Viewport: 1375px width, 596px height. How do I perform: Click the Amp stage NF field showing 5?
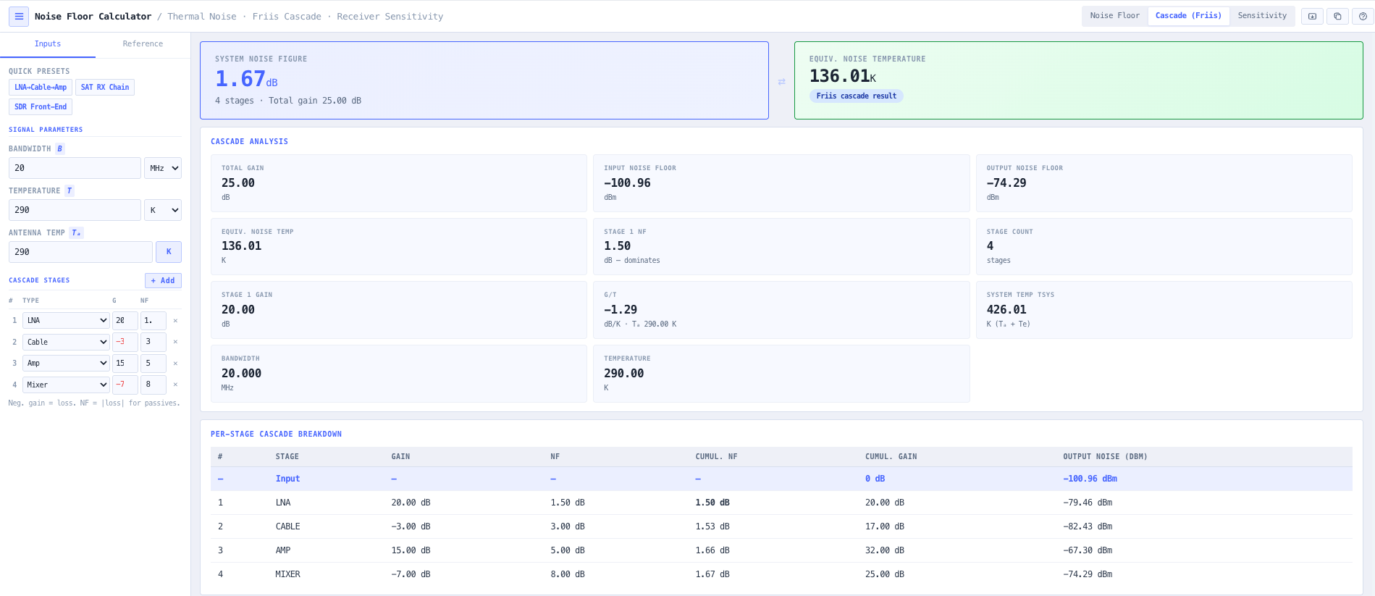(x=153, y=364)
